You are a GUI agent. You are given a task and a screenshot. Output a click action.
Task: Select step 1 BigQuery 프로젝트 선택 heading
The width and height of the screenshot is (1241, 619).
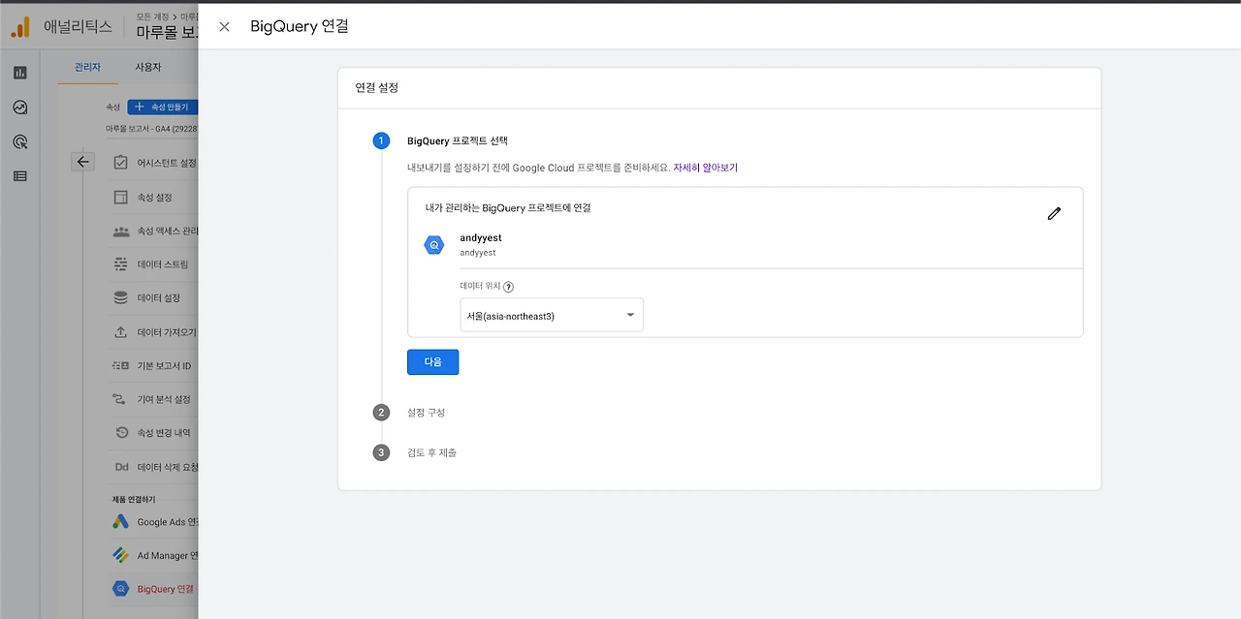point(458,141)
